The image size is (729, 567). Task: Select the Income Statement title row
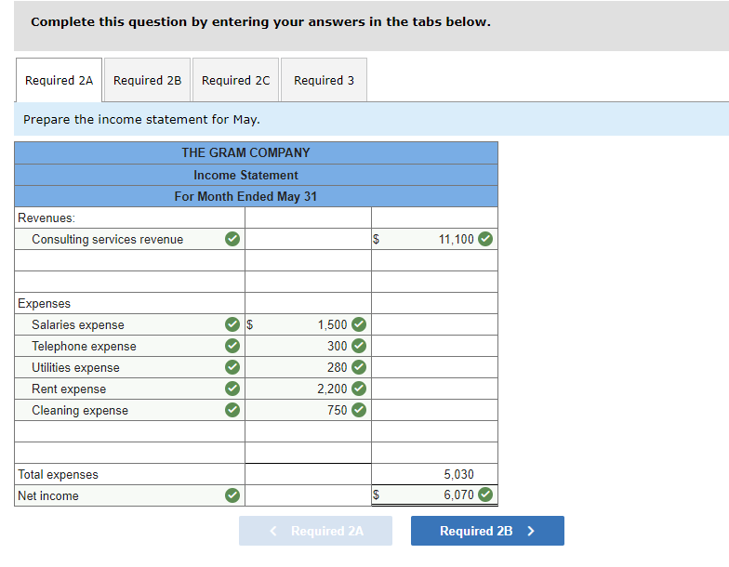pos(257,175)
